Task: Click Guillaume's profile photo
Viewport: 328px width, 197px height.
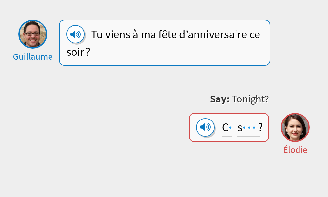Action: point(33,34)
